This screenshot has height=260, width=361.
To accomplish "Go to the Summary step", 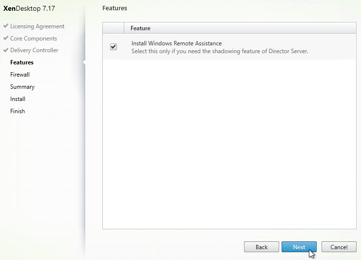I will pyautogui.click(x=22, y=87).
